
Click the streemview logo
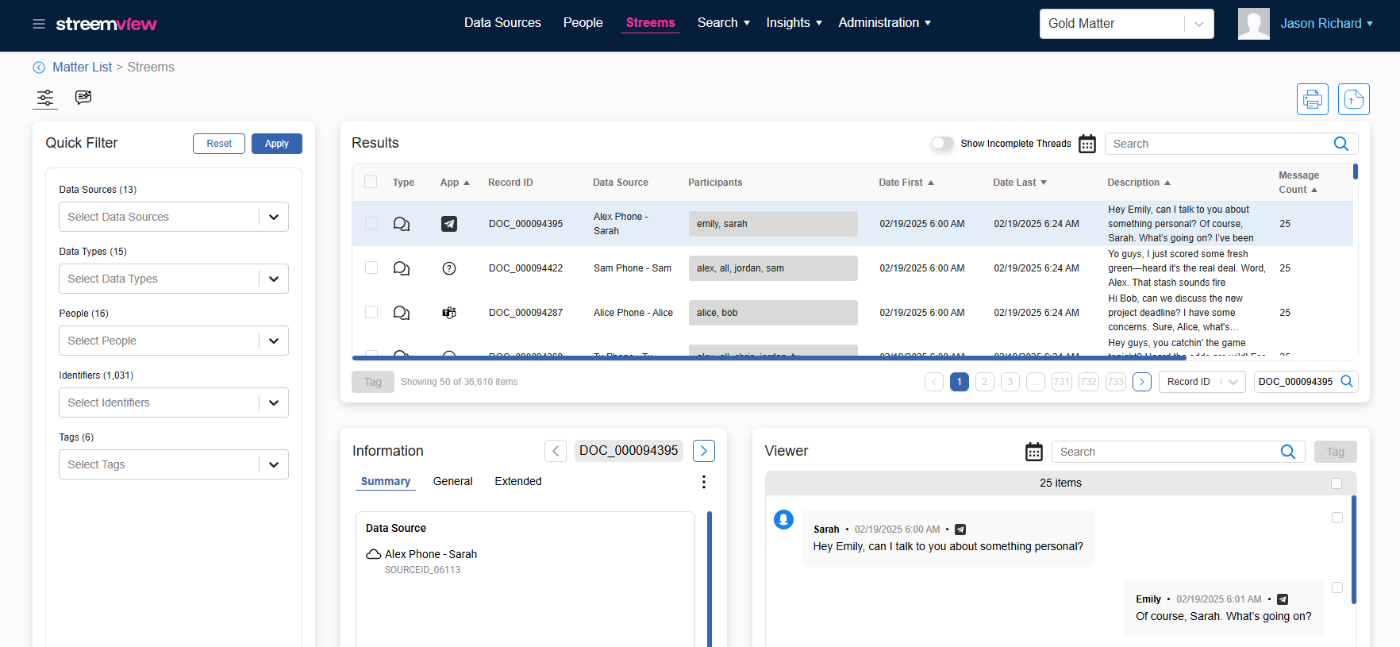click(x=106, y=24)
